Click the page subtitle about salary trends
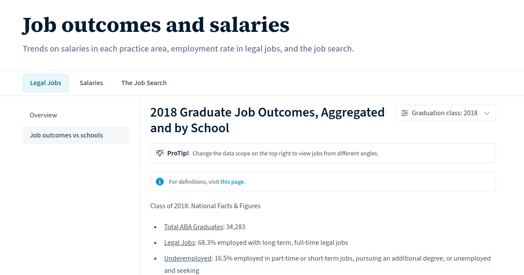Screen dimensions: 524x275 click(188, 48)
